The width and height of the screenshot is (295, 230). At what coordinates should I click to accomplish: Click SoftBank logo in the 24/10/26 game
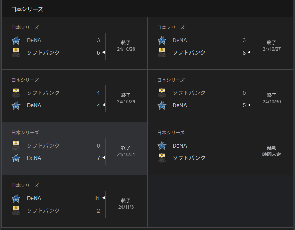click(16, 53)
